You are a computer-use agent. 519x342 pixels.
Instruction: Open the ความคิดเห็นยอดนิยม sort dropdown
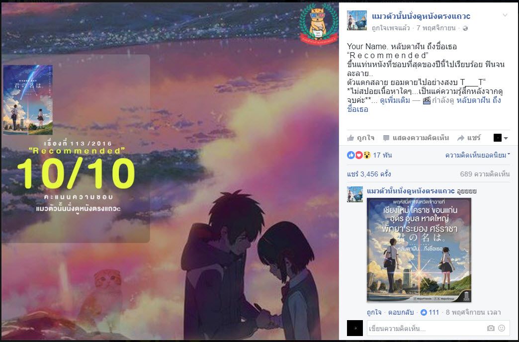coord(477,155)
